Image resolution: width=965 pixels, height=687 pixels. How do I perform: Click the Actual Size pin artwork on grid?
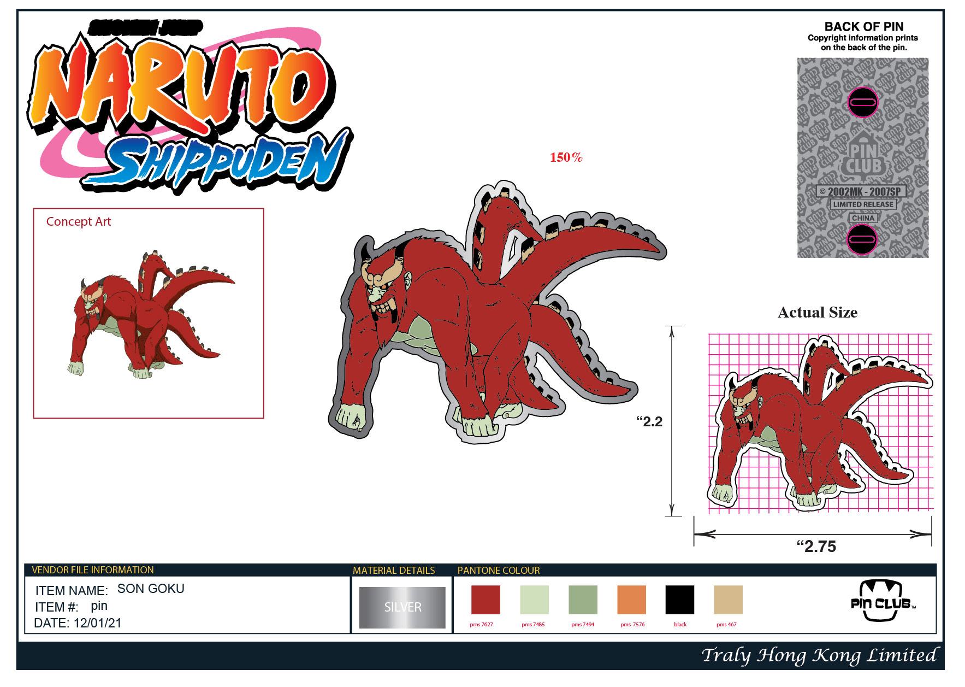(x=819, y=424)
